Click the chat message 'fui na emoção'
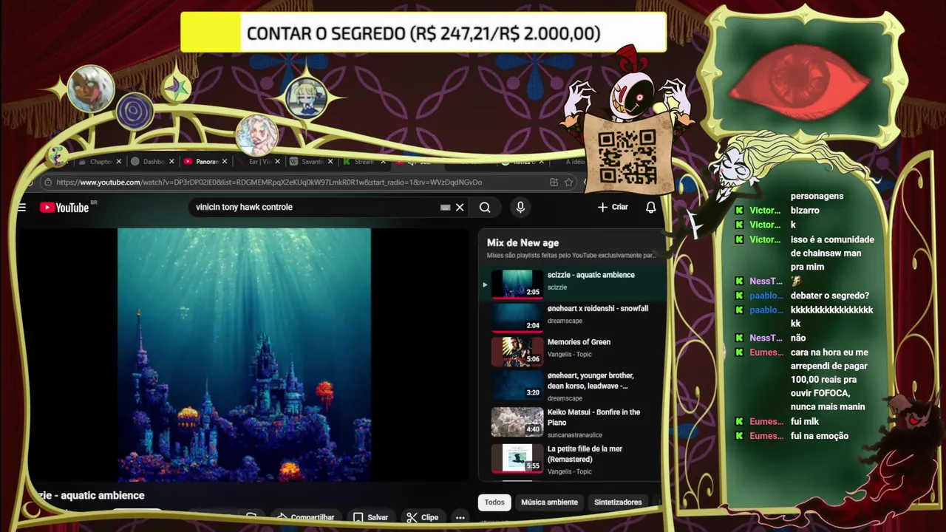Image resolution: width=946 pixels, height=532 pixels. pyautogui.click(x=820, y=436)
